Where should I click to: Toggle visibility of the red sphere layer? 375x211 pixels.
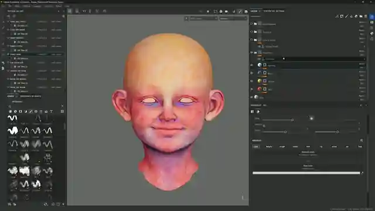tap(251, 89)
